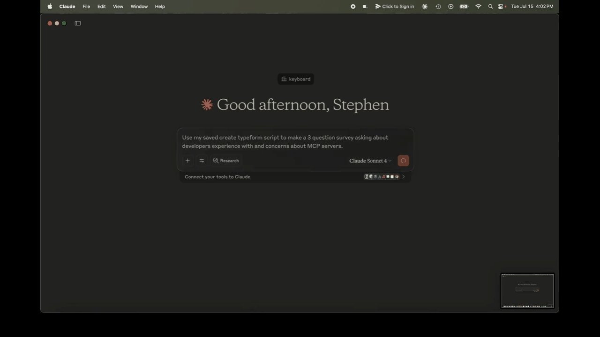Attach a file using the plus icon
The image size is (600, 337).
pos(187,161)
